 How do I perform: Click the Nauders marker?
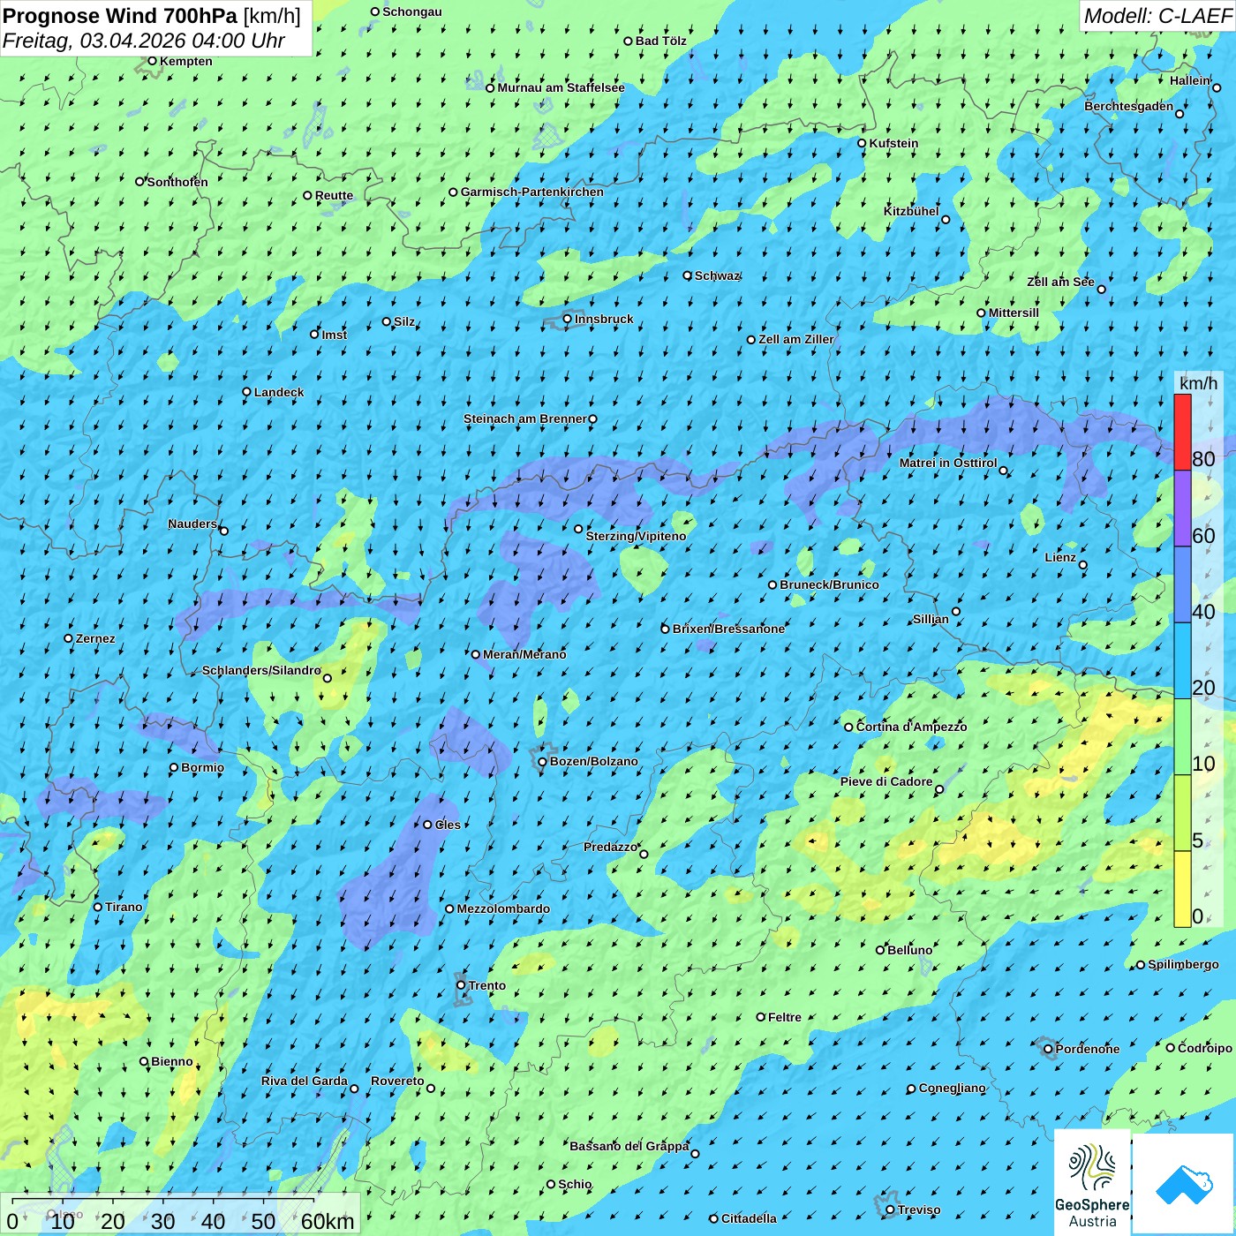224,531
